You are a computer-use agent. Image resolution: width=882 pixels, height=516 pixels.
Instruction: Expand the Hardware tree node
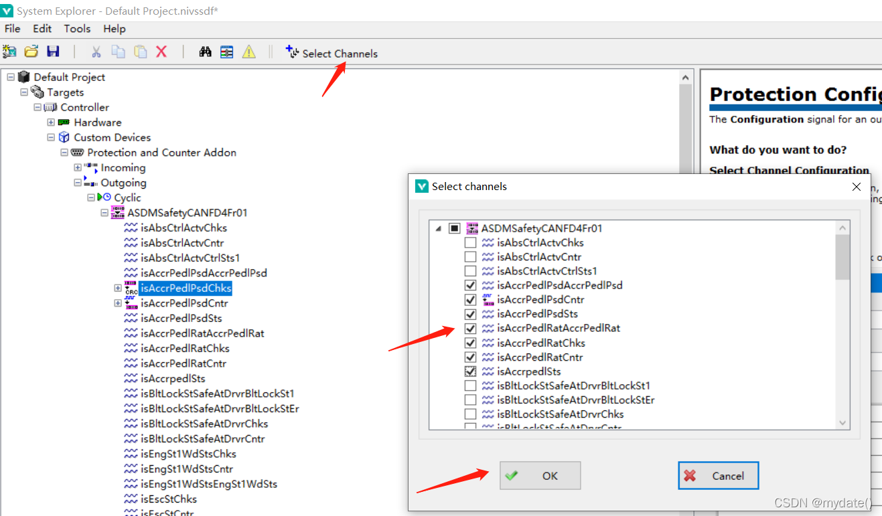tap(51, 122)
